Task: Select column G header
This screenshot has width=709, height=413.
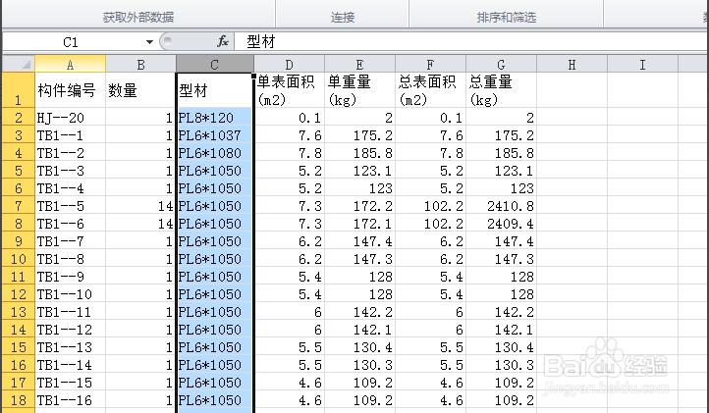Action: 501,64
